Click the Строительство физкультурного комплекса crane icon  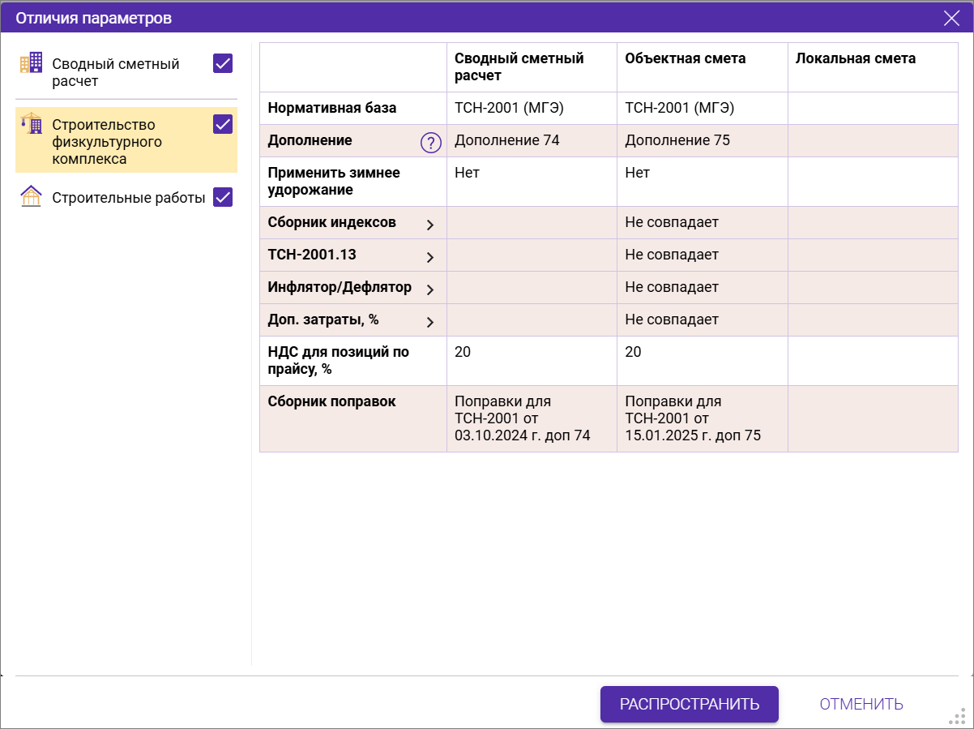(x=31, y=123)
